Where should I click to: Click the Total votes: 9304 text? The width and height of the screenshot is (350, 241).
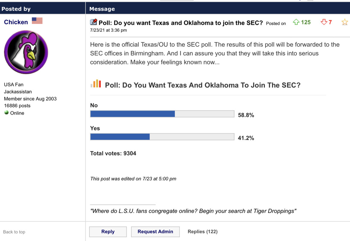click(113, 153)
